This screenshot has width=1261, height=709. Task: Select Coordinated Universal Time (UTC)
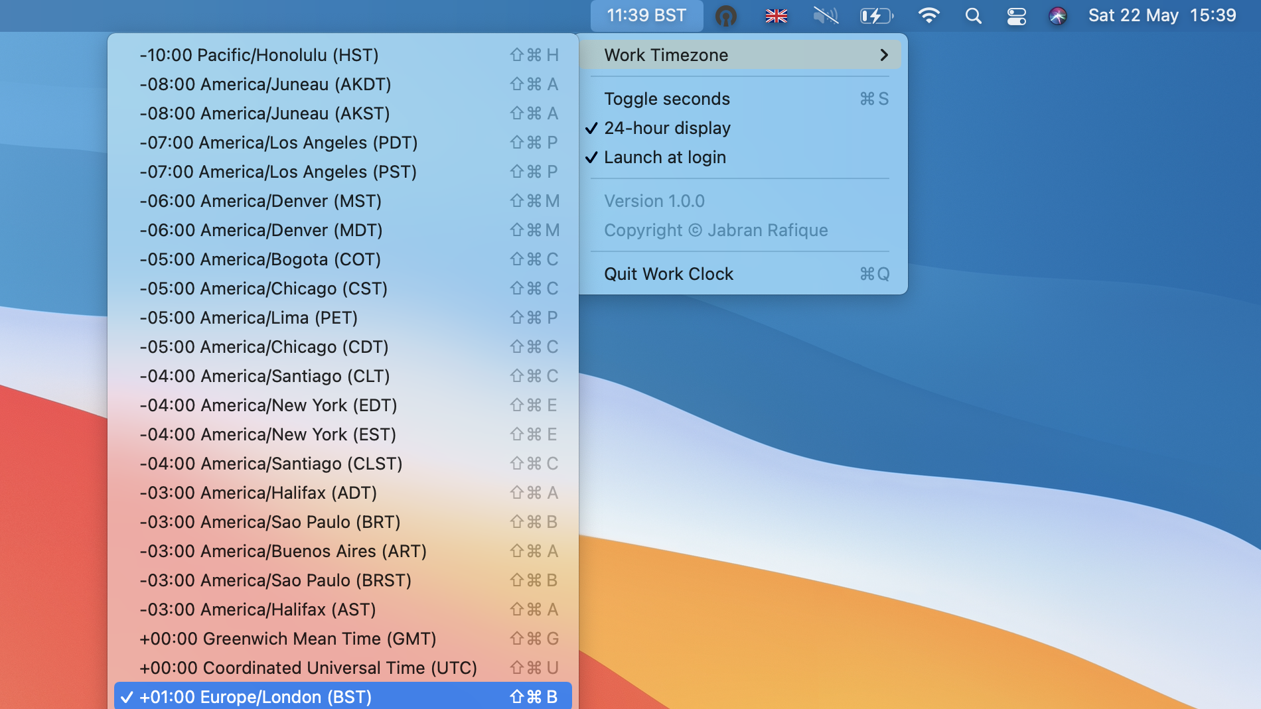(308, 668)
